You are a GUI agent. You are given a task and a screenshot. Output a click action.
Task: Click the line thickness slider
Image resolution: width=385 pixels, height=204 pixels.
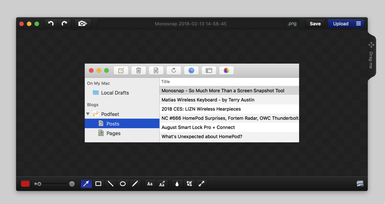tap(54, 184)
